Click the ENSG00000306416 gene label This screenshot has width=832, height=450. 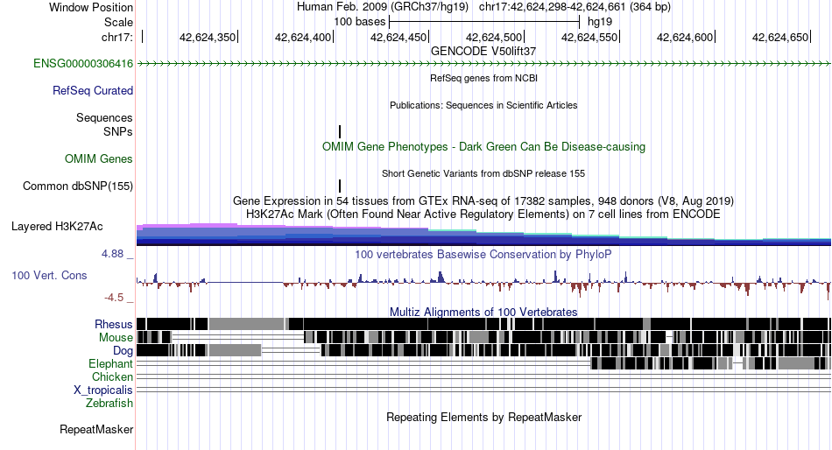click(83, 64)
